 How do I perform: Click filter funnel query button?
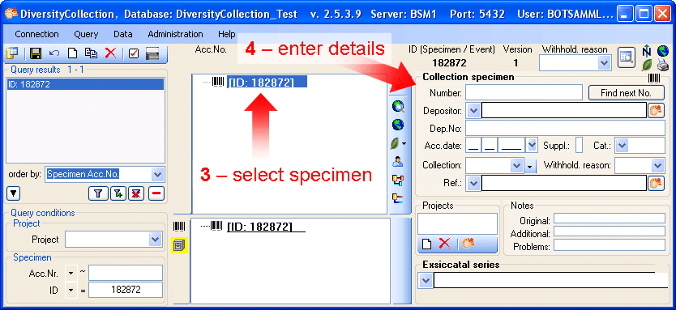98,194
